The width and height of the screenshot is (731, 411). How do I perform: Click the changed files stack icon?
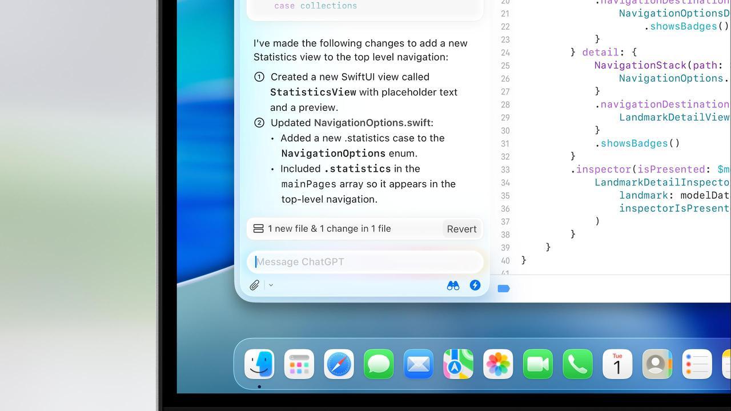click(258, 228)
